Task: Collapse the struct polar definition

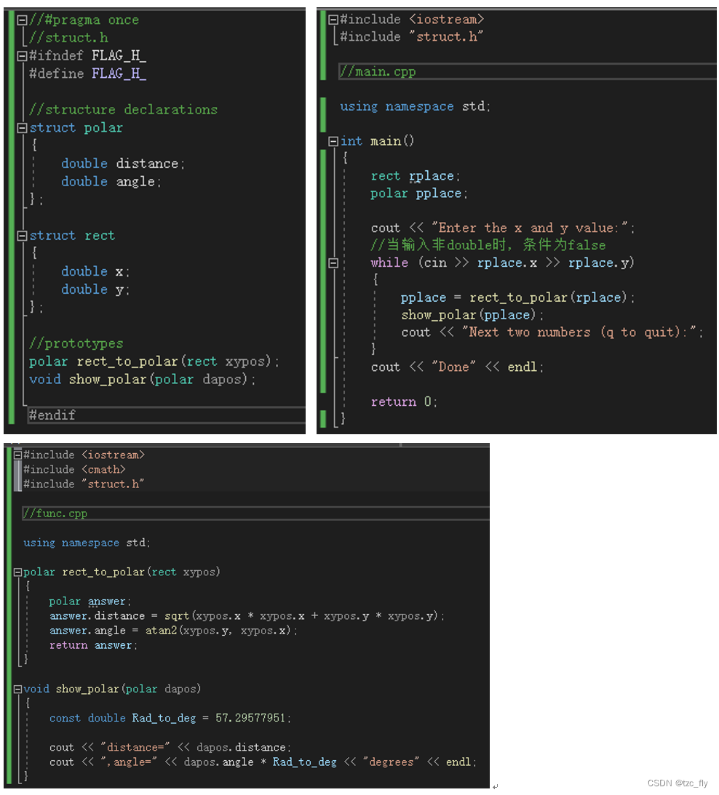Action: pyautogui.click(x=22, y=128)
